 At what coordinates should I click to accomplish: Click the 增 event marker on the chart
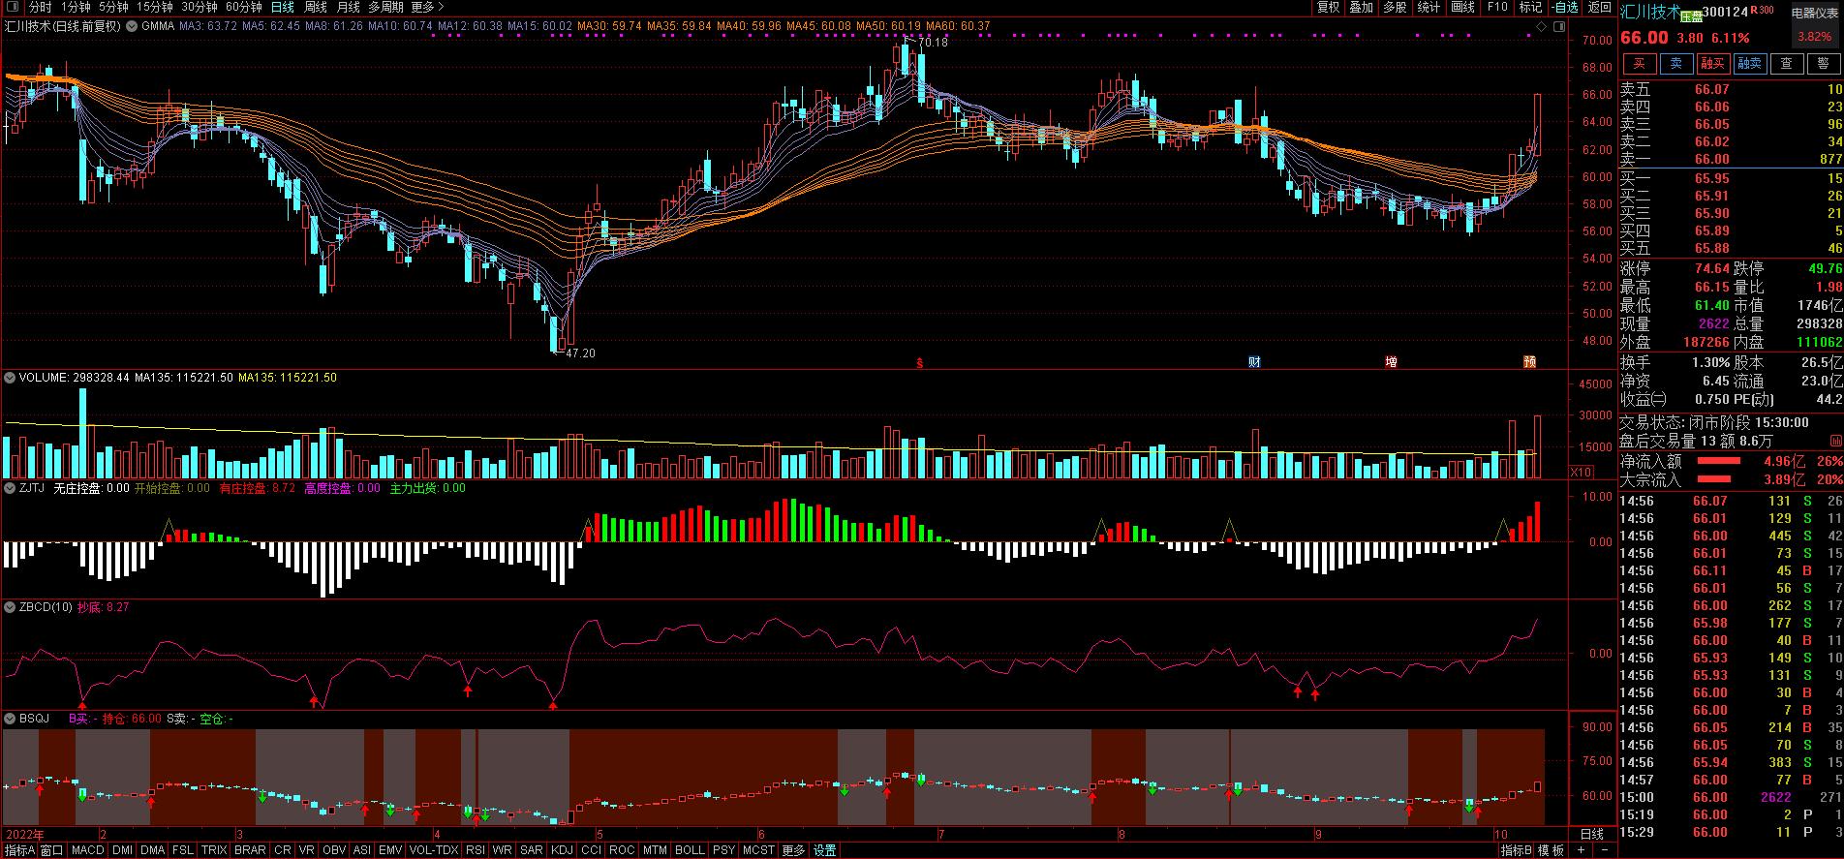pos(1391,362)
